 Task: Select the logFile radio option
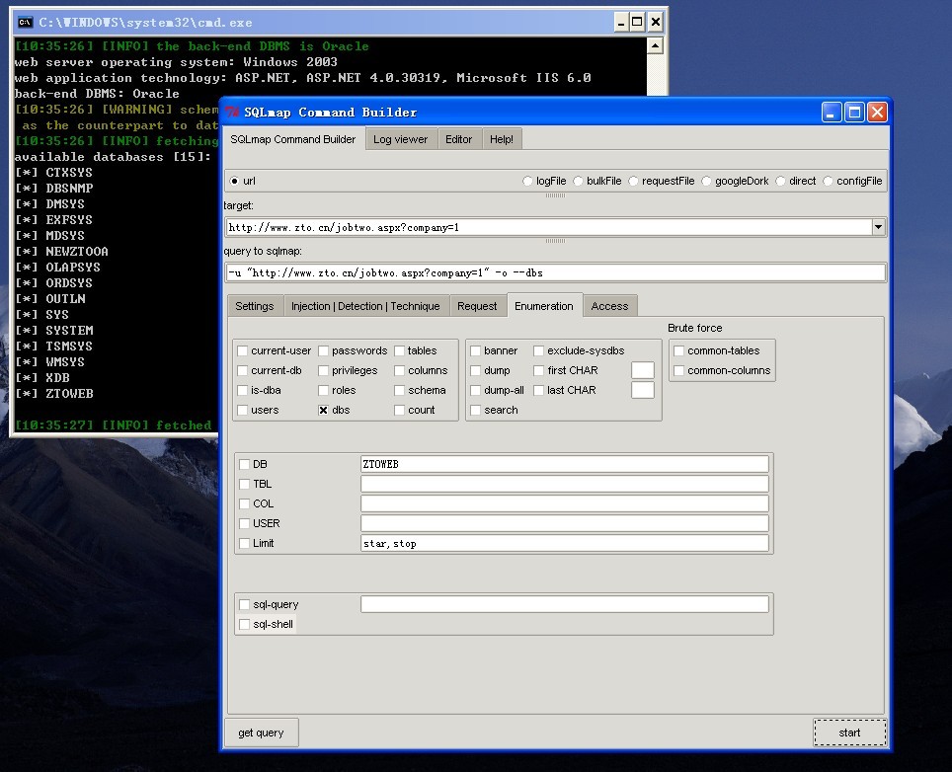(527, 181)
